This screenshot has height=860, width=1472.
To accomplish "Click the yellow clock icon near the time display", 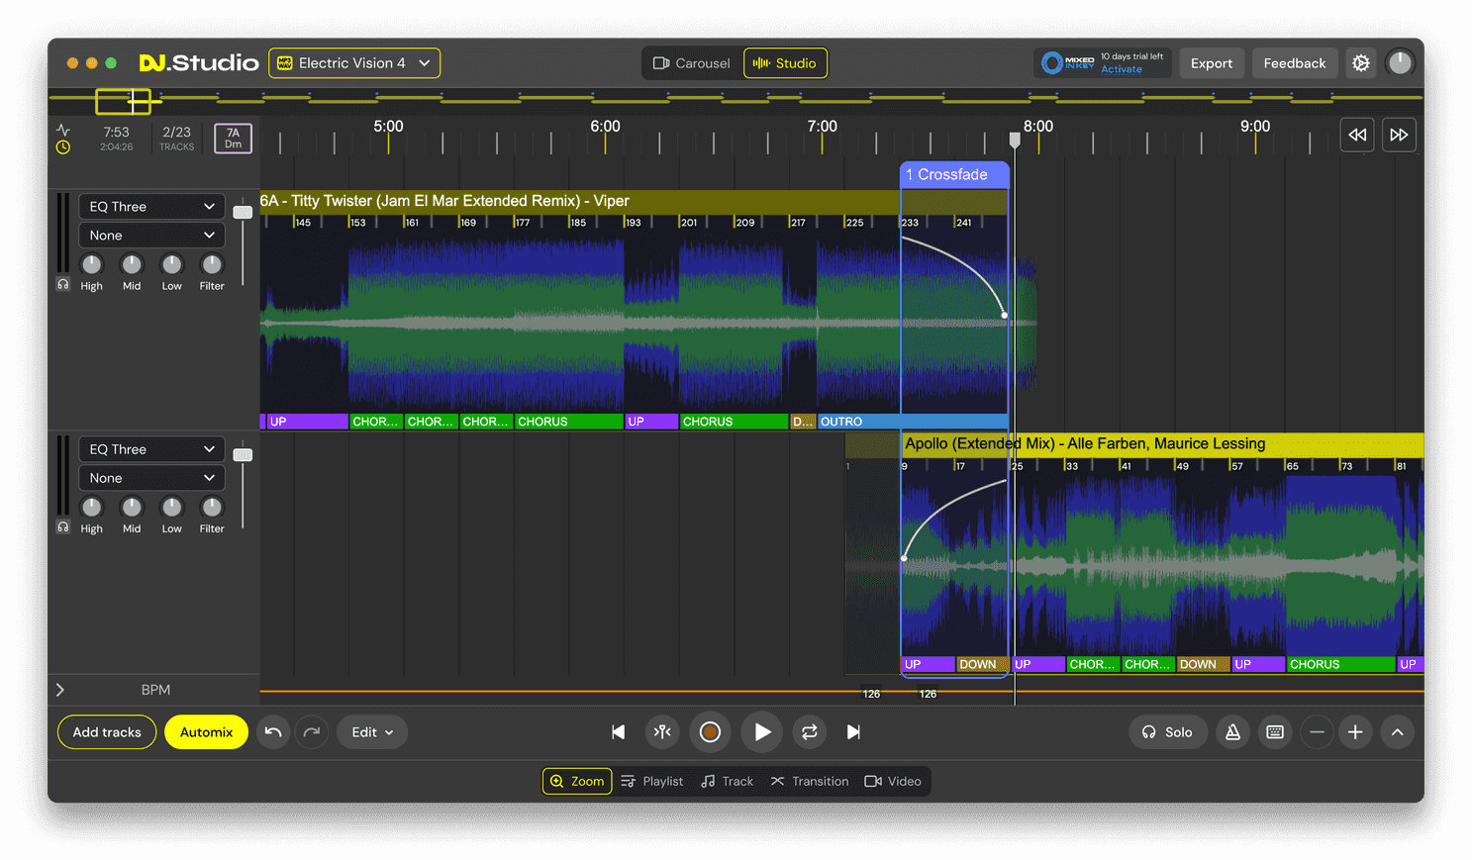I will click(x=61, y=146).
